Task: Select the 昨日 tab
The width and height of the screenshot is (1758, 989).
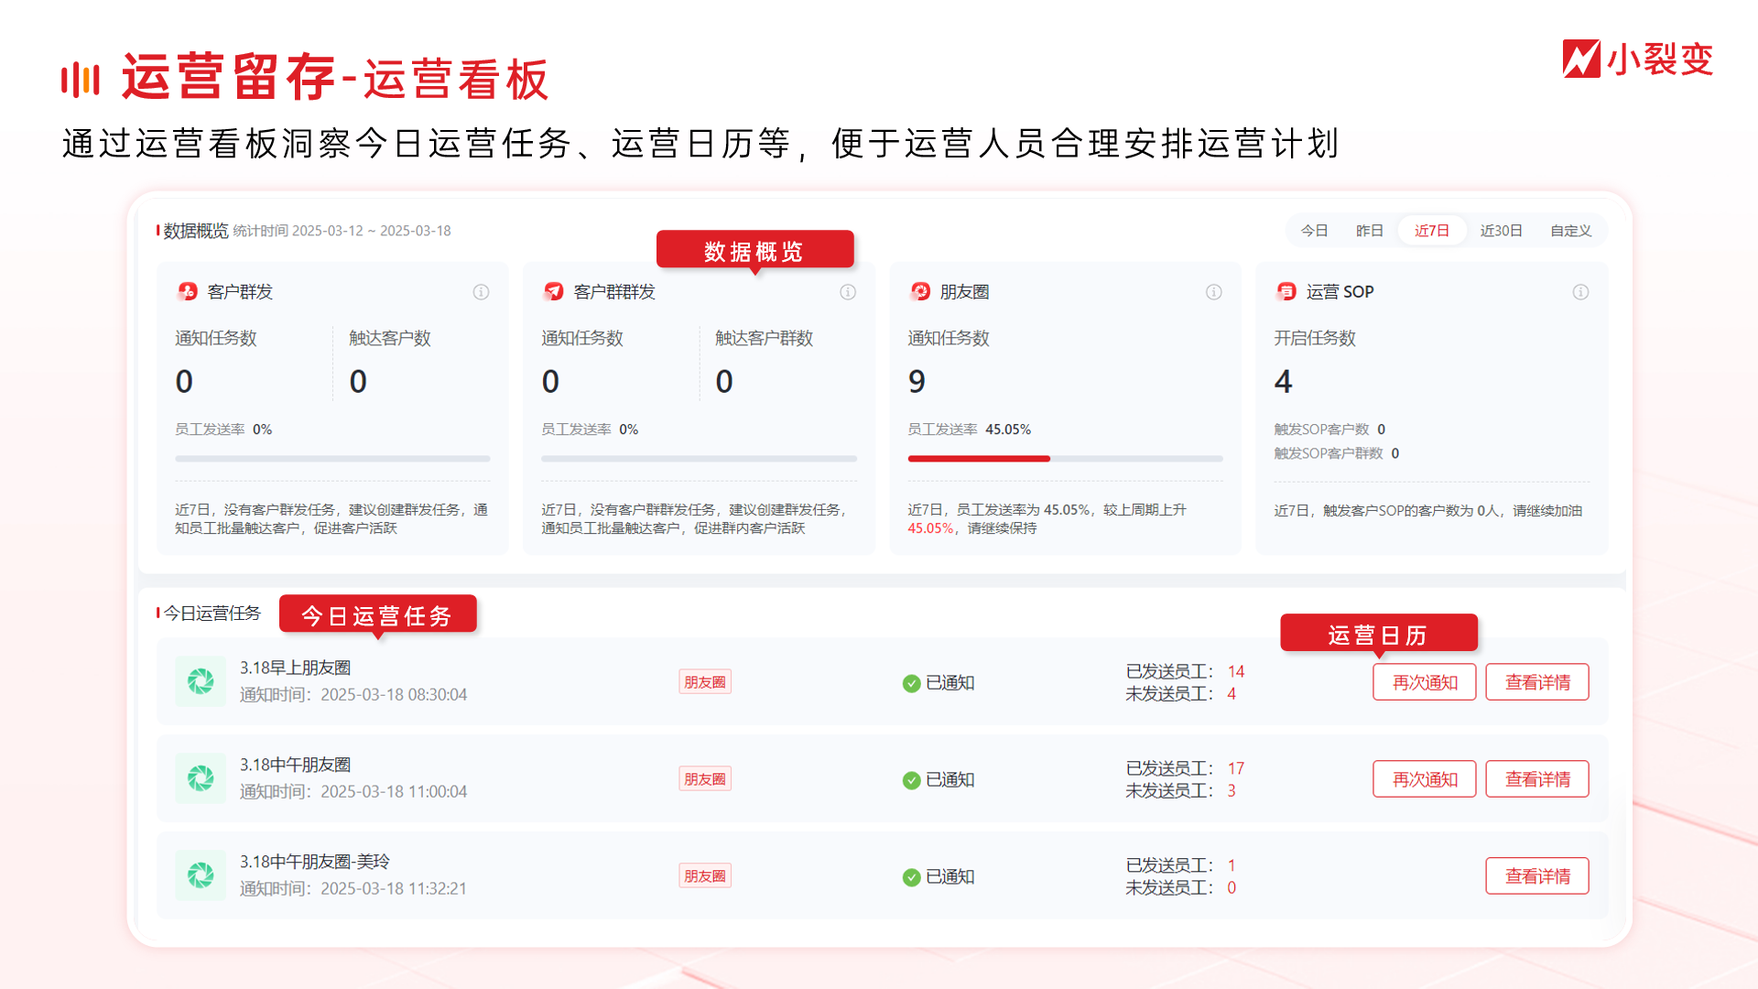Action: click(x=1370, y=231)
